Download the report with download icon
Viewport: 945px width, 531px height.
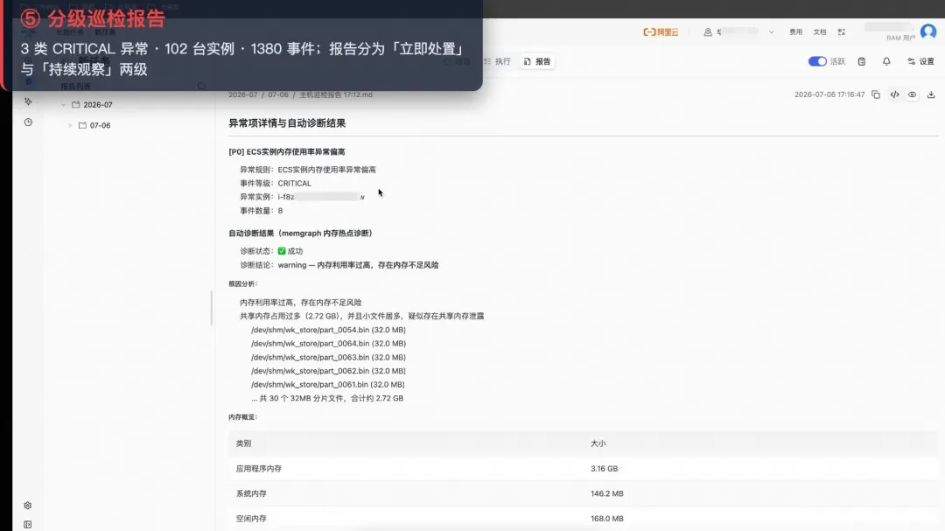pyautogui.click(x=931, y=94)
